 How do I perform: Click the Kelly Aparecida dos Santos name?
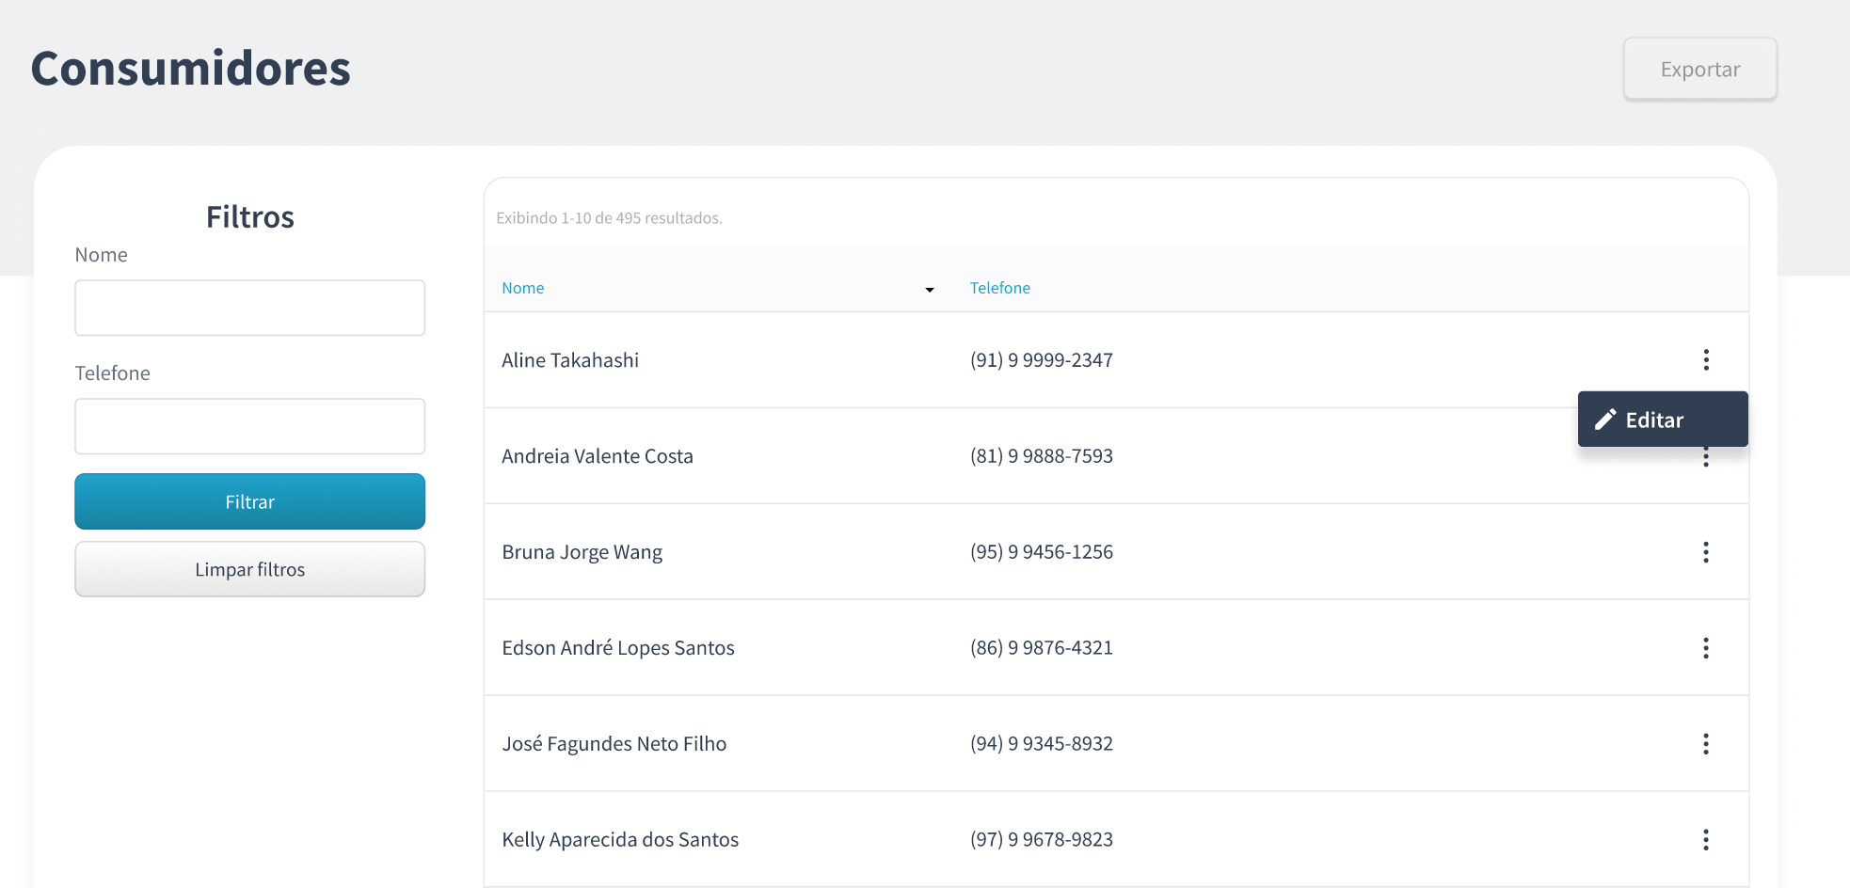click(x=619, y=840)
